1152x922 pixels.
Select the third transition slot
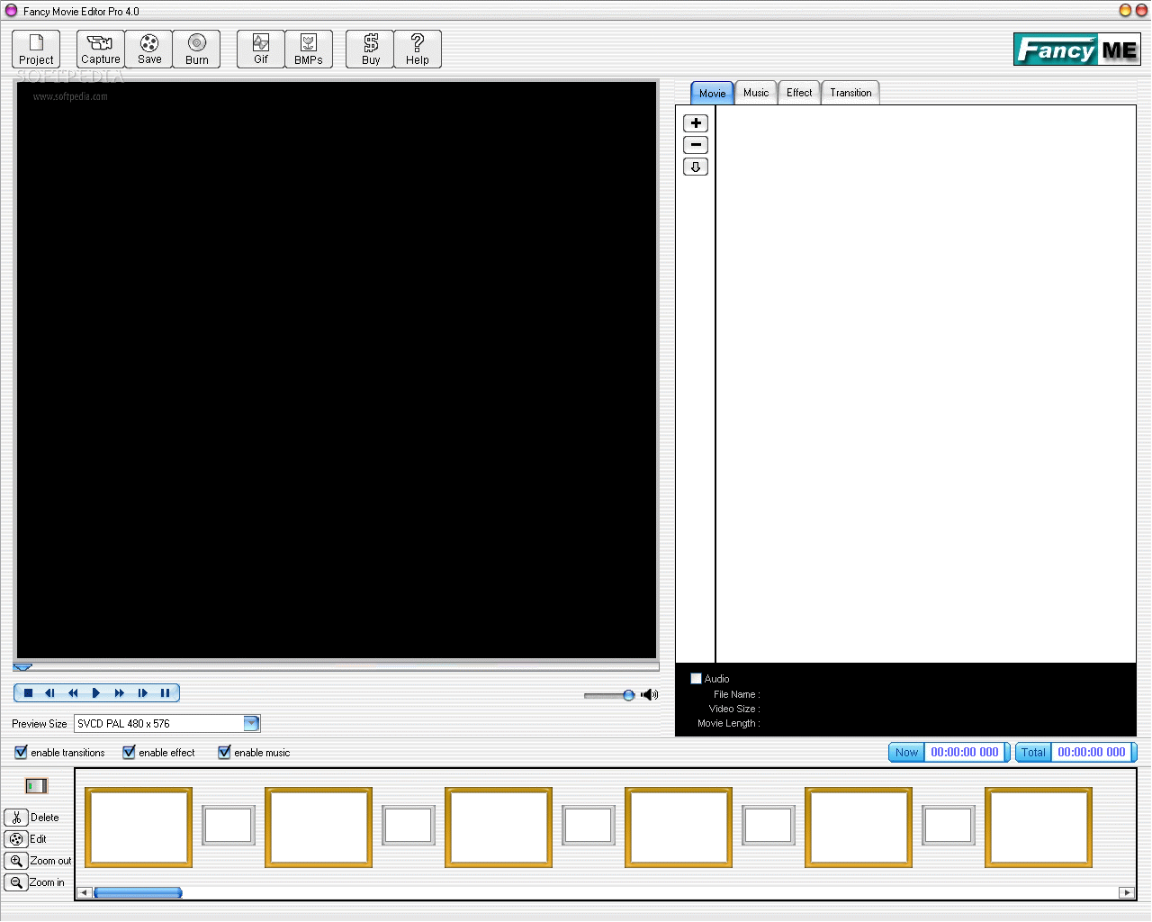589,825
